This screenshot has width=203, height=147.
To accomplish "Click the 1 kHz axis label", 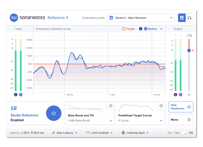I will click(x=113, y=95).
